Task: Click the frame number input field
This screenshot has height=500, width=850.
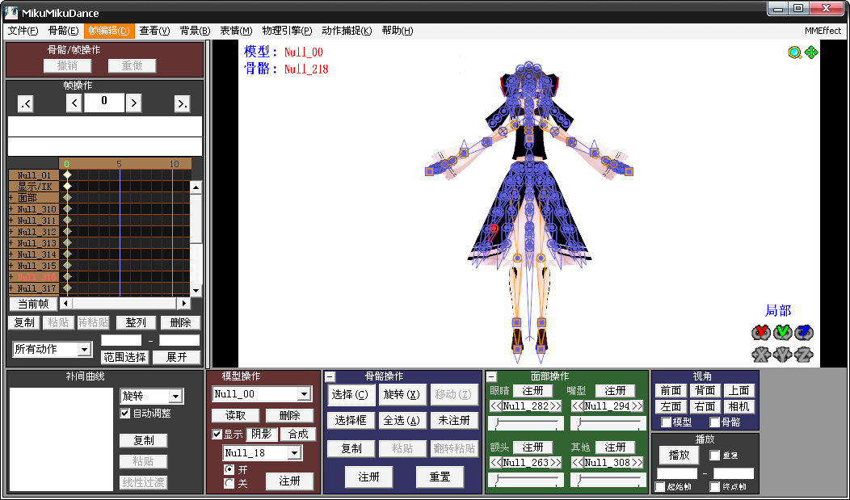Action: click(x=104, y=103)
